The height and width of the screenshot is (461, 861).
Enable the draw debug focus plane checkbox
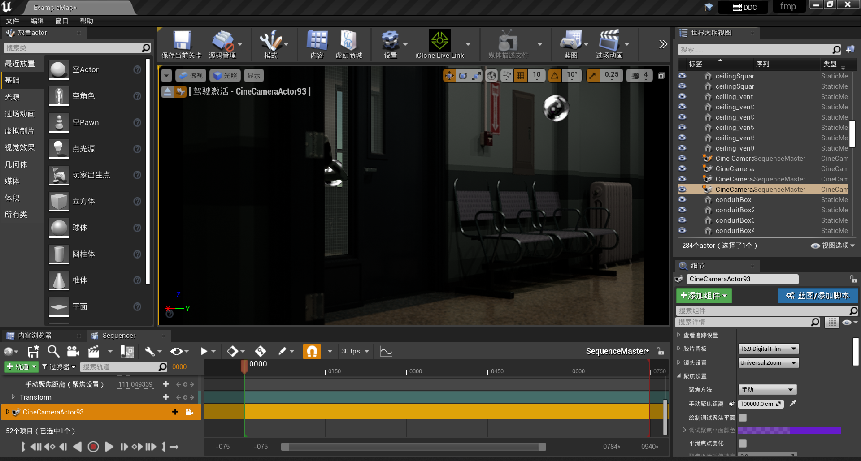[743, 418]
